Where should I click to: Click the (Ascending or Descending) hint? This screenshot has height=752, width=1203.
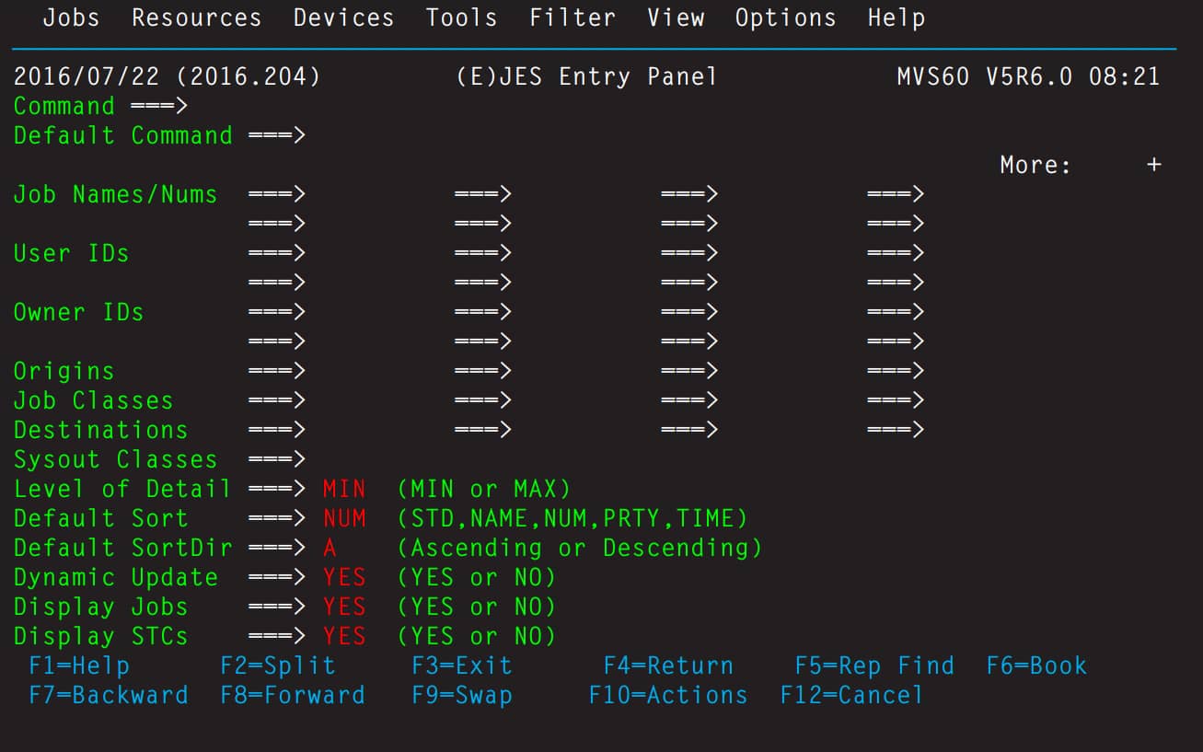click(580, 548)
